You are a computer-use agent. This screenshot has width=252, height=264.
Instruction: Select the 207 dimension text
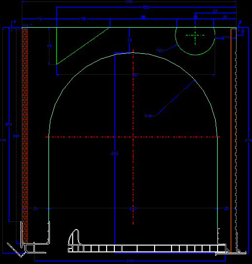[x=136, y=75]
